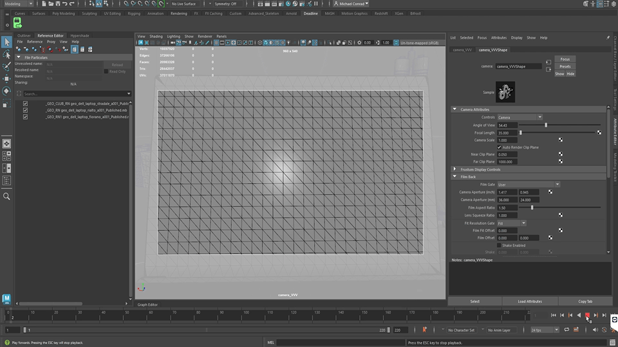The height and width of the screenshot is (347, 618).
Task: Jump to start of playback range
Action: 554,315
